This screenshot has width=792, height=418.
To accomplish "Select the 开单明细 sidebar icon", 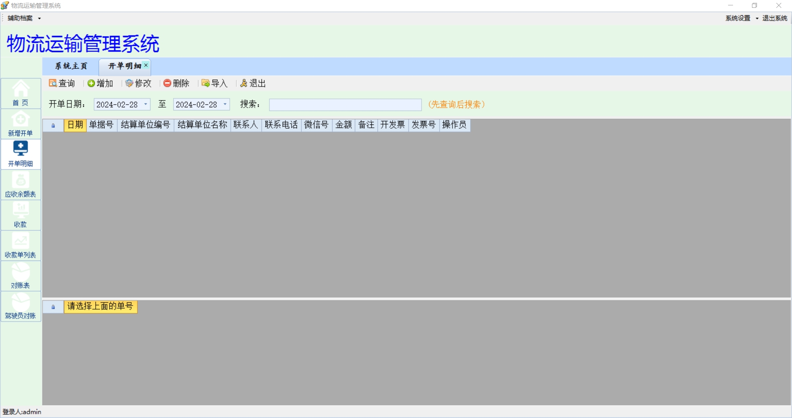I will click(x=21, y=155).
